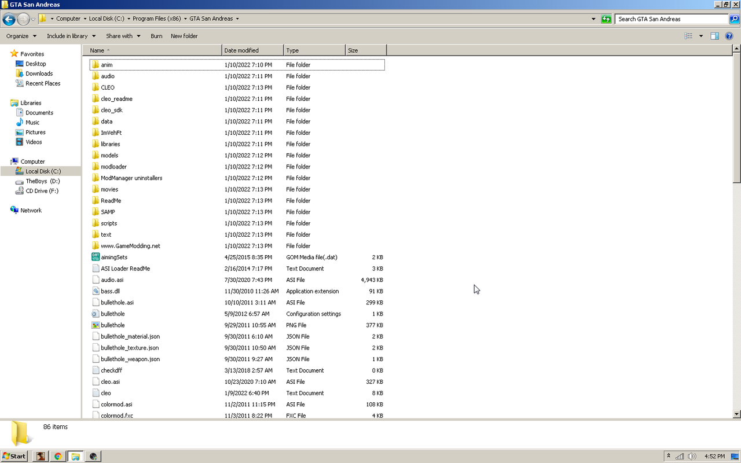Click the Start button

click(x=14, y=456)
